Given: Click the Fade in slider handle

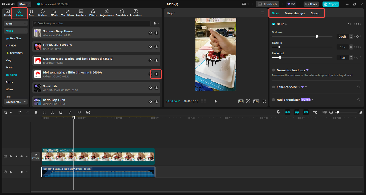Looking at the screenshot, I should (x=279, y=47).
